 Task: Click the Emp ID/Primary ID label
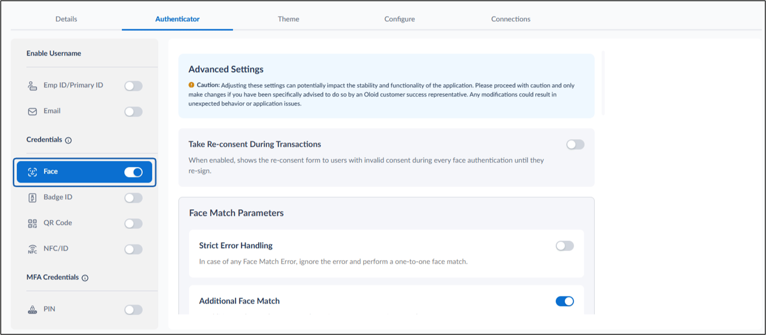pos(73,85)
